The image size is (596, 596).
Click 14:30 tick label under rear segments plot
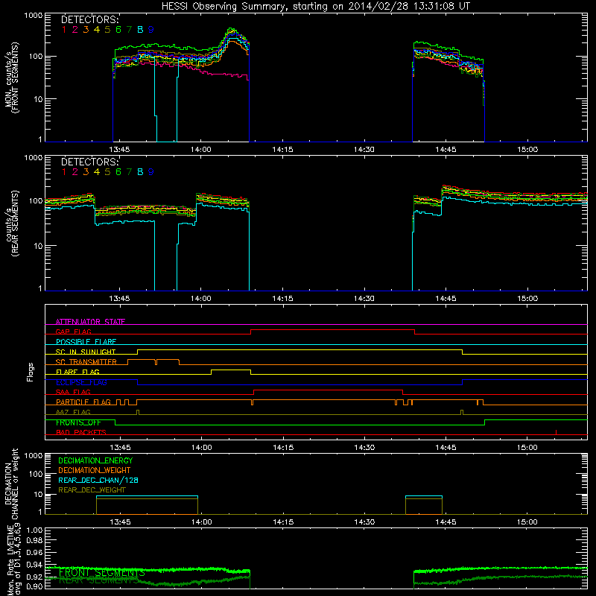coord(364,299)
